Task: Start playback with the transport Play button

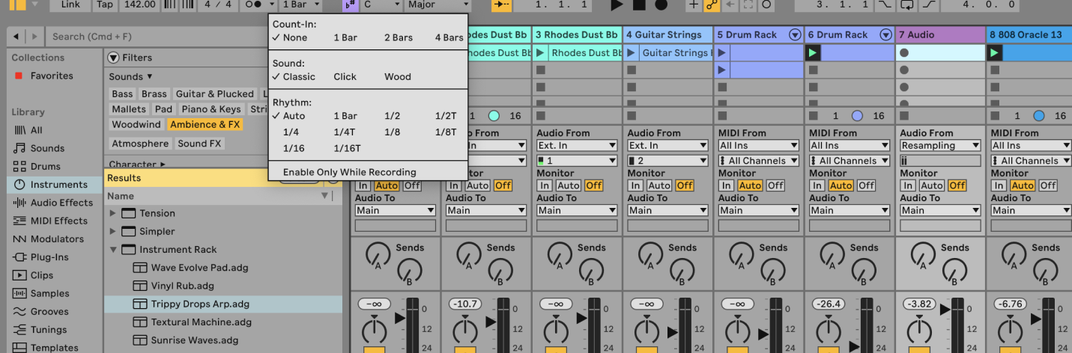Action: (617, 4)
